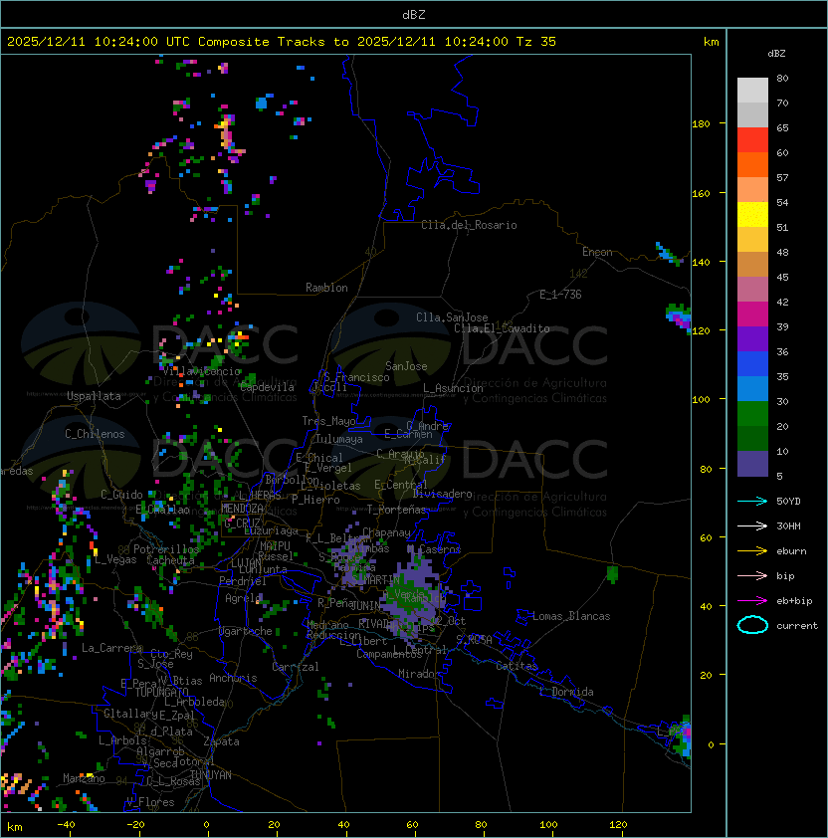
Task: Click the 'E_1-736' map label
Action: (560, 295)
